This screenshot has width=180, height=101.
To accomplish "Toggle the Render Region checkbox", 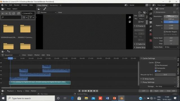I will 165,32.
